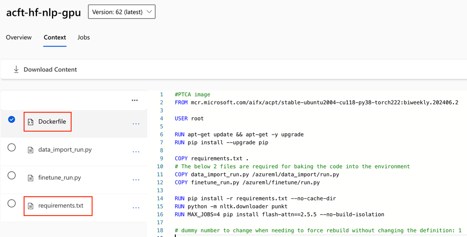The height and width of the screenshot is (237, 467).
Task: Select the data_import_run.py radio button
Action: (x=12, y=148)
